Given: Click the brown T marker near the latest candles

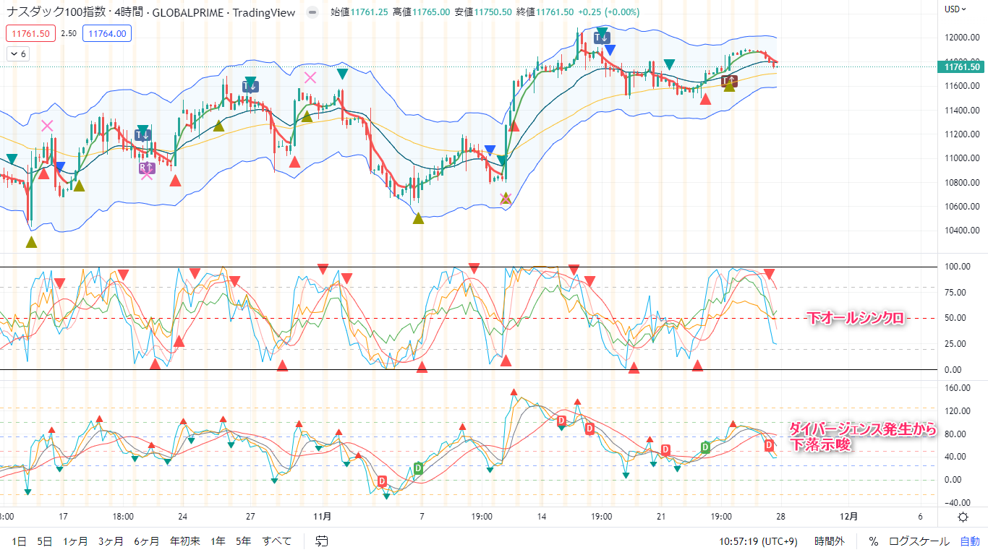Looking at the screenshot, I should [729, 81].
